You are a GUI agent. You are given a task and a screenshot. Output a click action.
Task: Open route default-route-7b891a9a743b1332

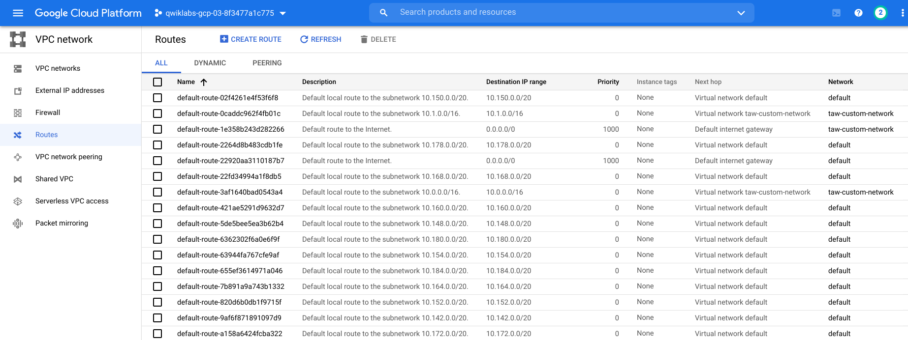click(x=231, y=286)
